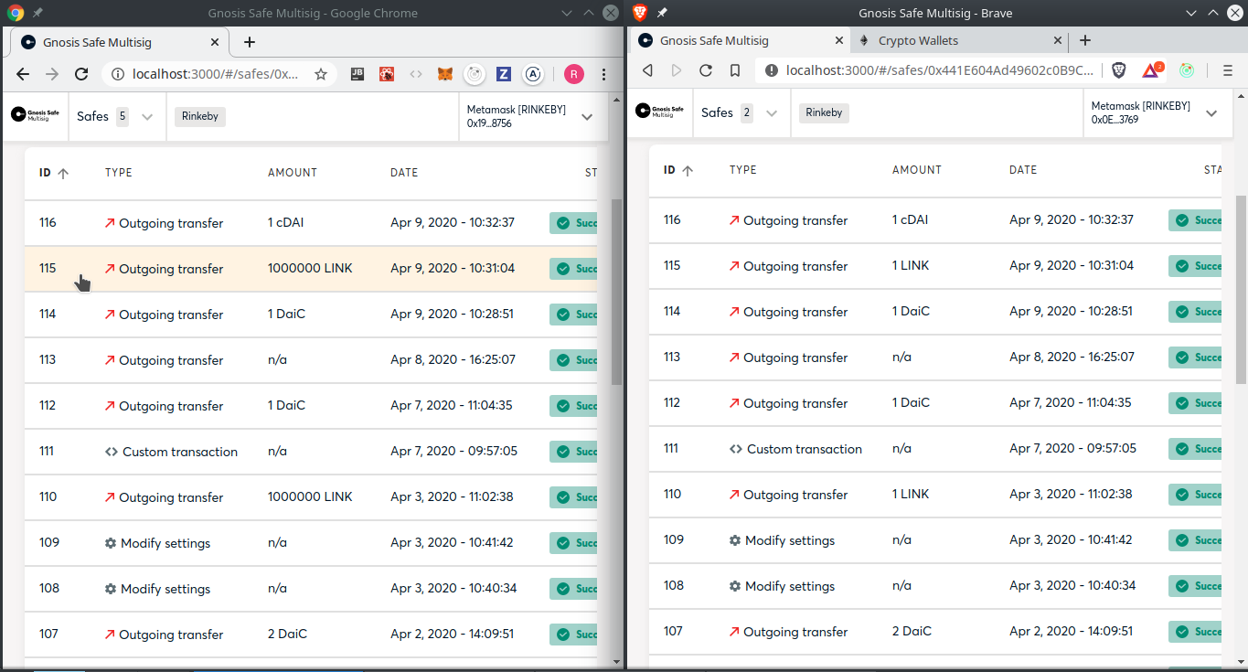Click date Apr 8, 2020 - 16:25:07 in Brave
The image size is (1248, 672).
1072,357
